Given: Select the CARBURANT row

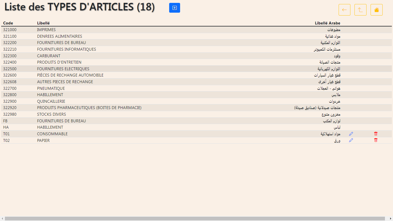Looking at the screenshot, I should coord(197,56).
